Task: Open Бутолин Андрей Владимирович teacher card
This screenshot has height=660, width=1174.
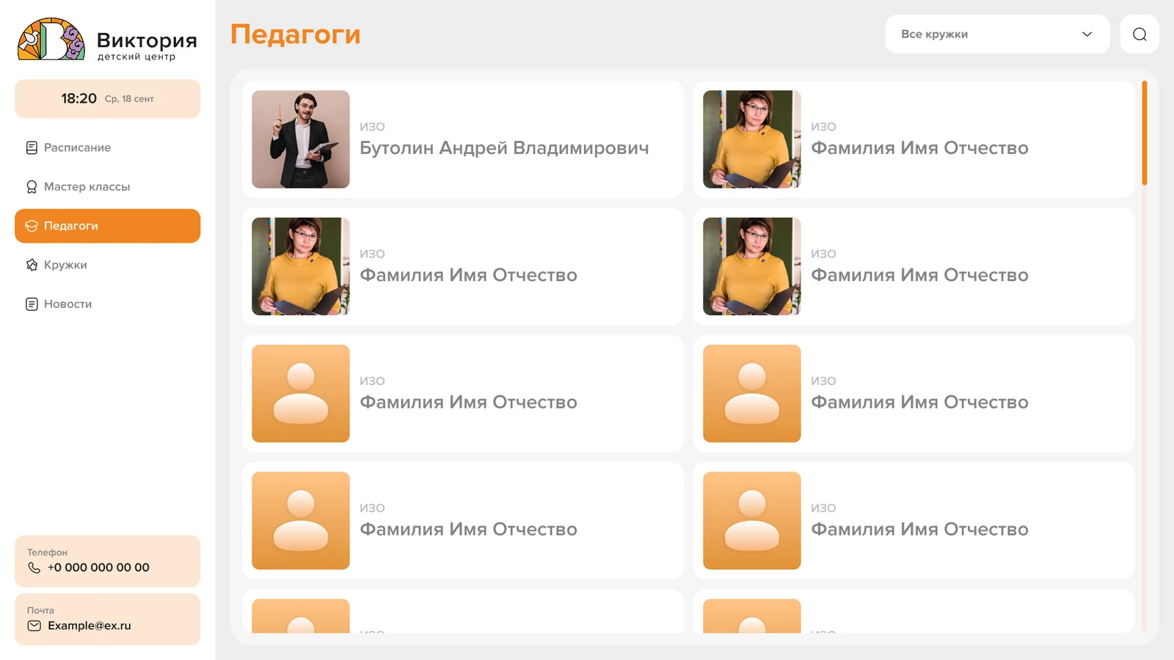Action: (462, 139)
